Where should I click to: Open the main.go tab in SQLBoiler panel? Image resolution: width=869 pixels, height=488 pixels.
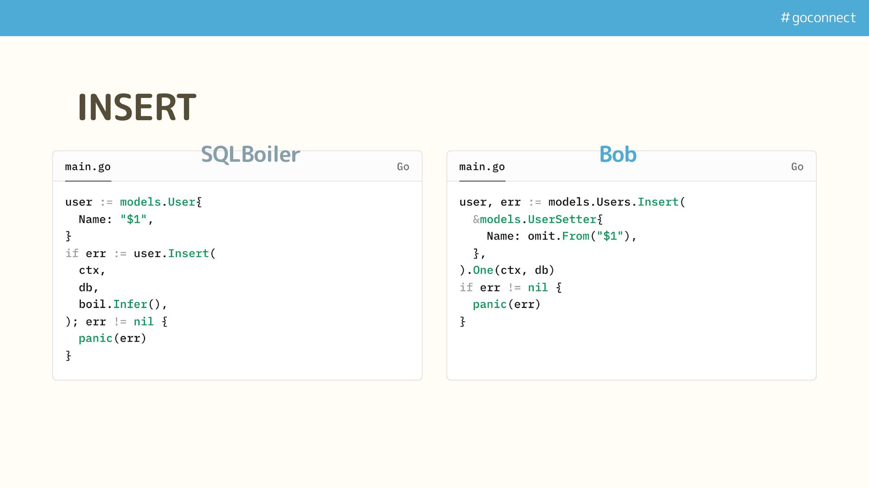[x=88, y=167]
